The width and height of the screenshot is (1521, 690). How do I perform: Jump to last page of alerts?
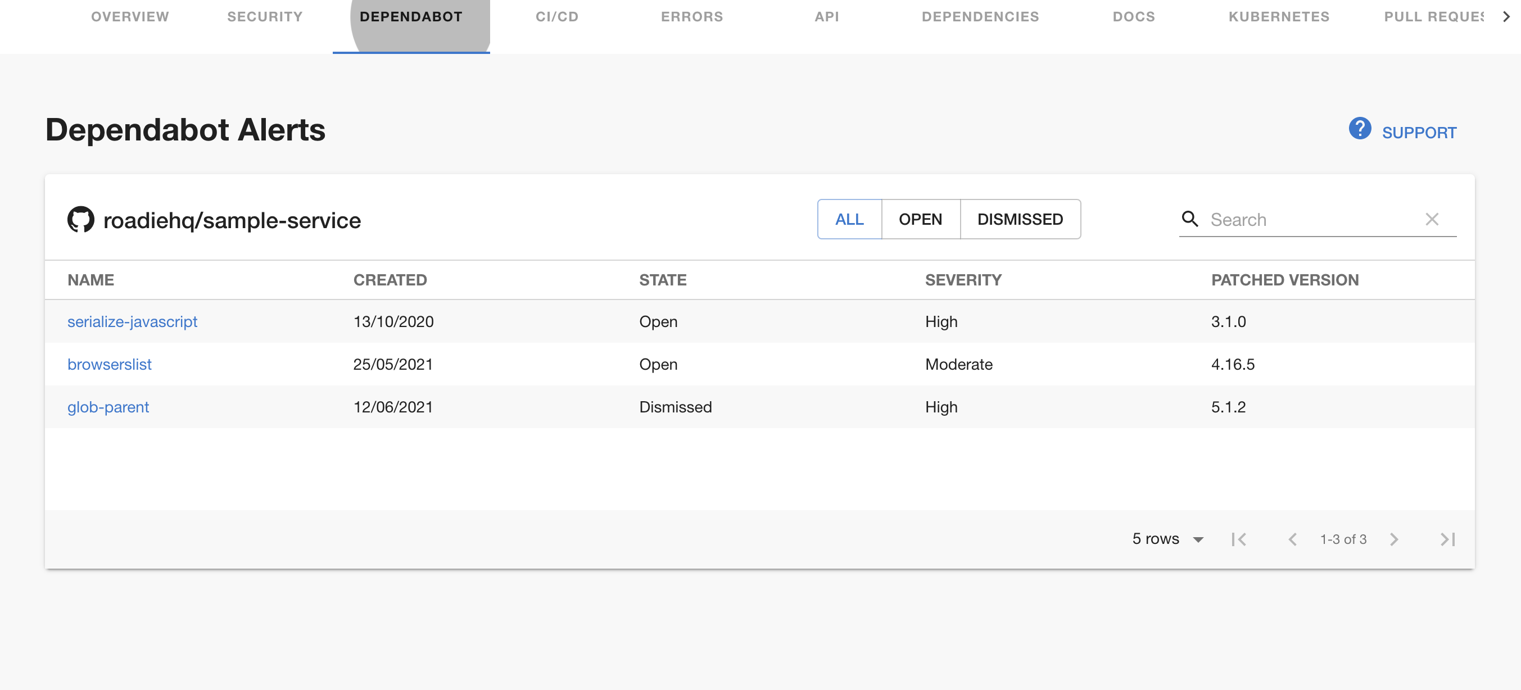pyautogui.click(x=1447, y=539)
